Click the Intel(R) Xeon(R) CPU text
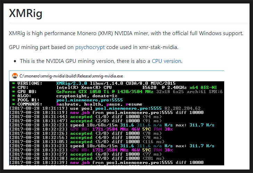This screenshot has height=173, width=253. (x=84, y=88)
